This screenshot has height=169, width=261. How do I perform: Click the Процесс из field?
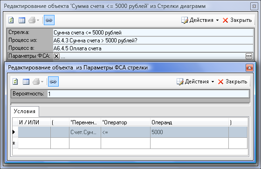click(x=153, y=41)
